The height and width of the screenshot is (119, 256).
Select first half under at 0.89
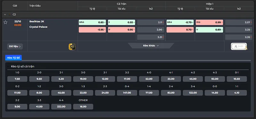209,30
